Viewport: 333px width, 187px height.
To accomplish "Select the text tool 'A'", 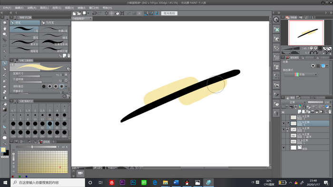I will click(5, 132).
